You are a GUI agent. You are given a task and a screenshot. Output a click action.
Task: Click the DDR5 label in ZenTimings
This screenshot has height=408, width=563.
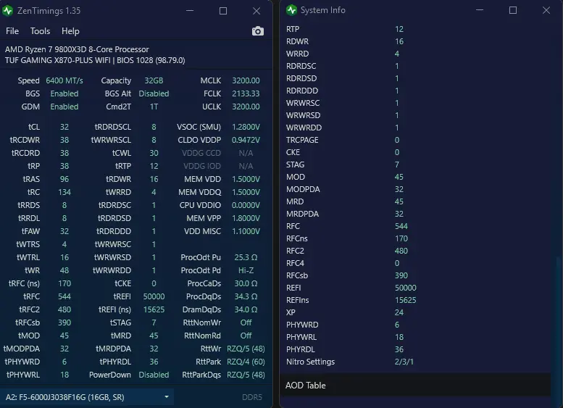click(251, 397)
